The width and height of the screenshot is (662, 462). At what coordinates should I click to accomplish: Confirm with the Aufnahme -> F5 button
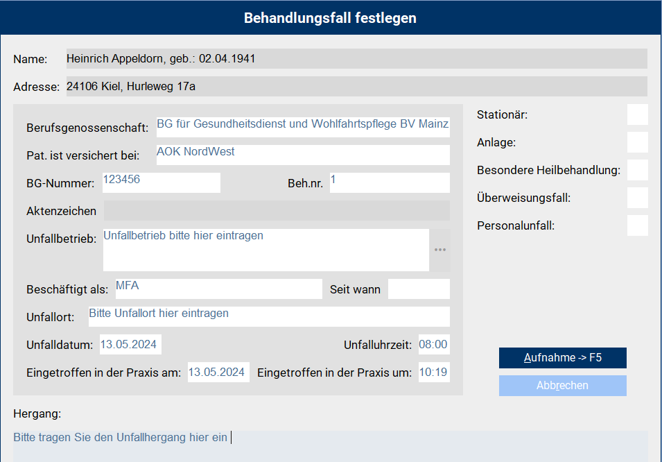coord(562,357)
